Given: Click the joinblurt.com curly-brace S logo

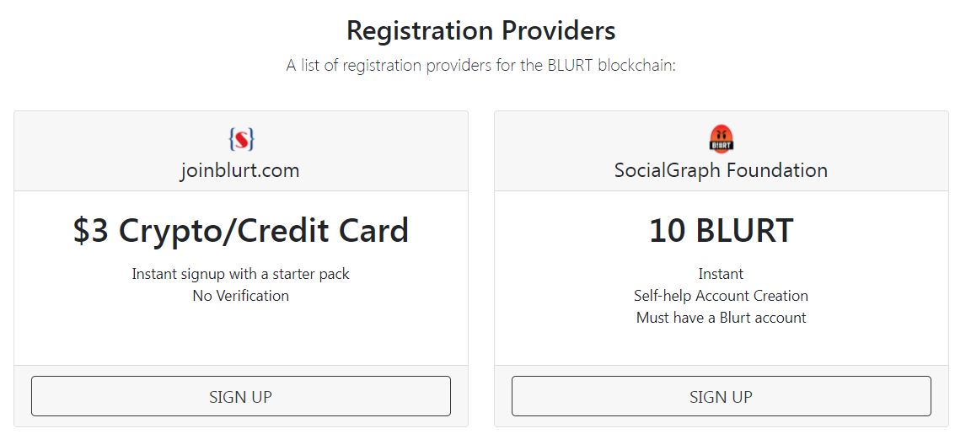Looking at the screenshot, I should (x=241, y=139).
